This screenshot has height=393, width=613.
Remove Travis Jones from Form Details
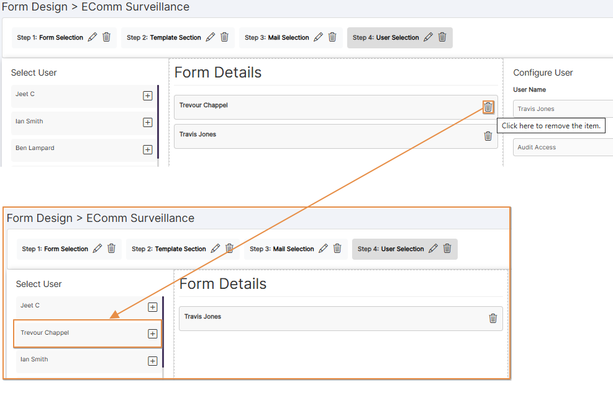[x=488, y=136]
